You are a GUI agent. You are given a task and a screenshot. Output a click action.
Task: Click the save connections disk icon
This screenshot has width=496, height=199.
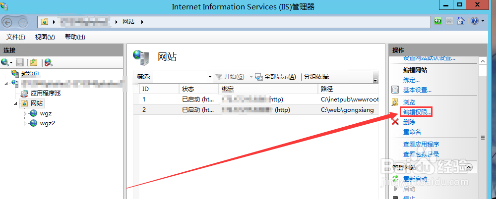(20, 62)
